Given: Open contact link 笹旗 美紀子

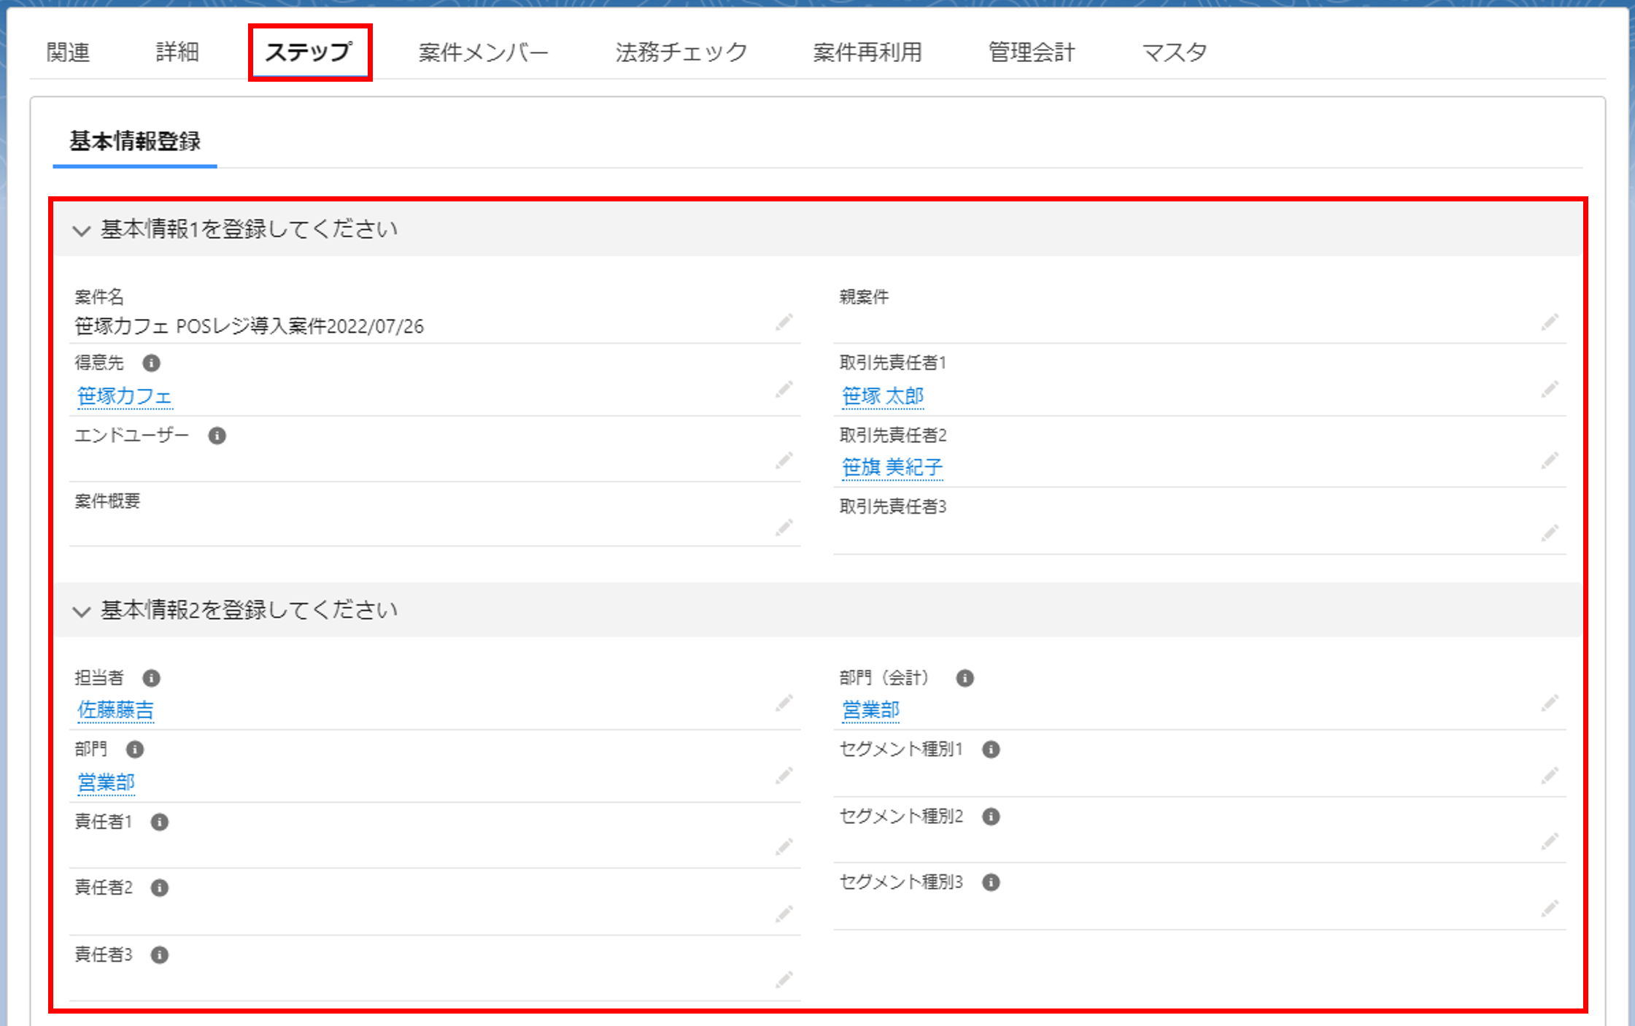Looking at the screenshot, I should [892, 467].
